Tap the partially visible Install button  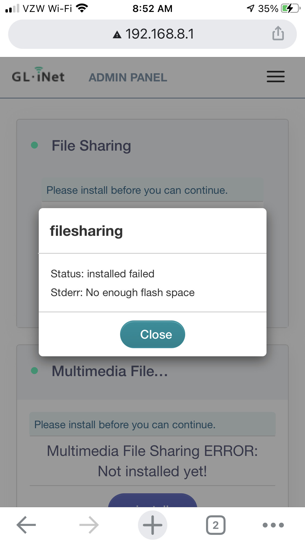point(152,501)
